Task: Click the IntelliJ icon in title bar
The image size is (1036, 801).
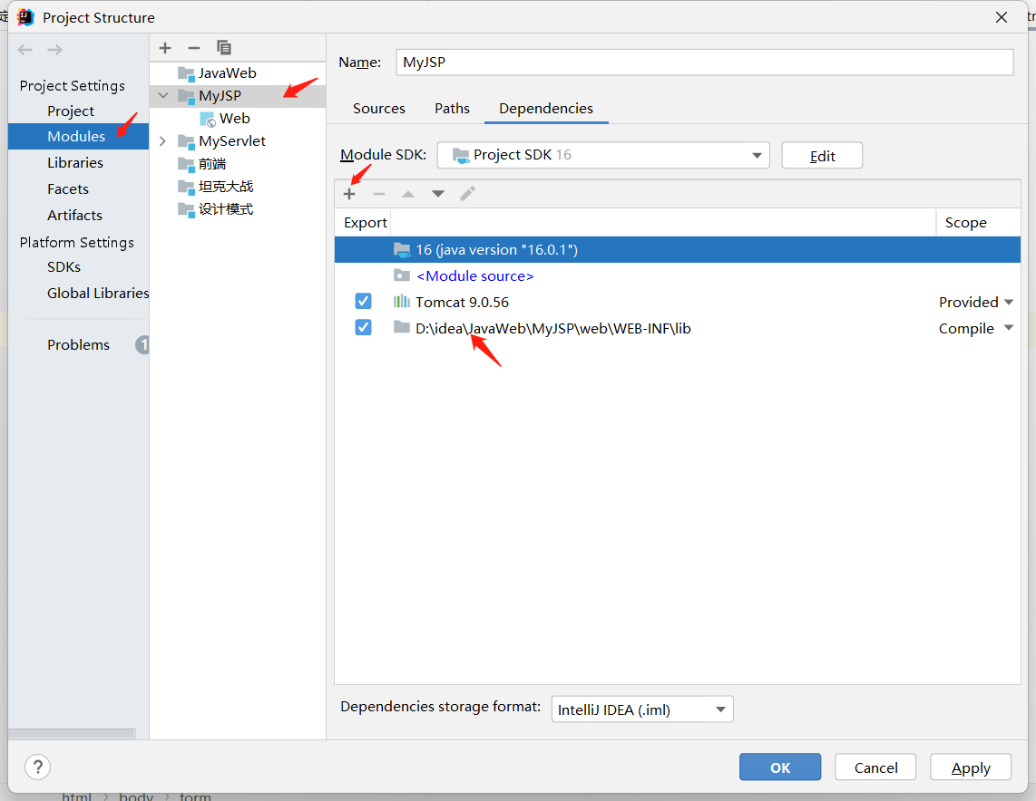Action: [25, 17]
